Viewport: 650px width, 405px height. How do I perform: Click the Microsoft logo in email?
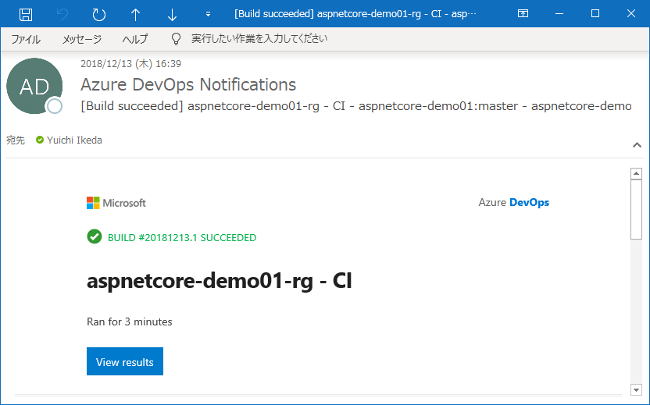click(116, 203)
